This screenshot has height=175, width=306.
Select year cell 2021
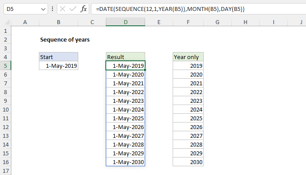click(188, 83)
